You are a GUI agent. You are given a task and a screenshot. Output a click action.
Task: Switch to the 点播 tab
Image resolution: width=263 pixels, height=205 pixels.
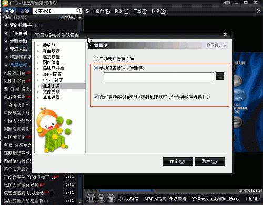click(x=25, y=11)
